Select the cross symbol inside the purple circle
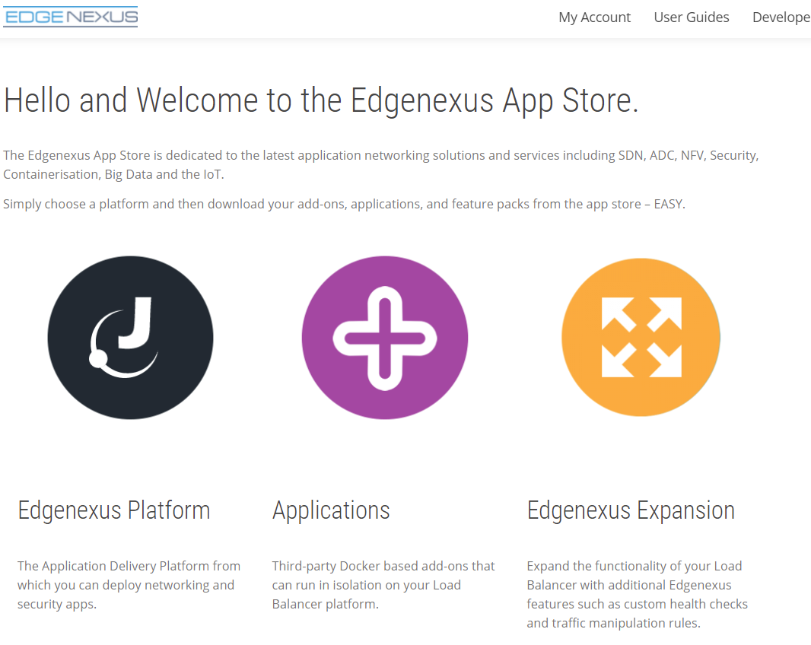Screen dimensions: 811x645 click(385, 337)
